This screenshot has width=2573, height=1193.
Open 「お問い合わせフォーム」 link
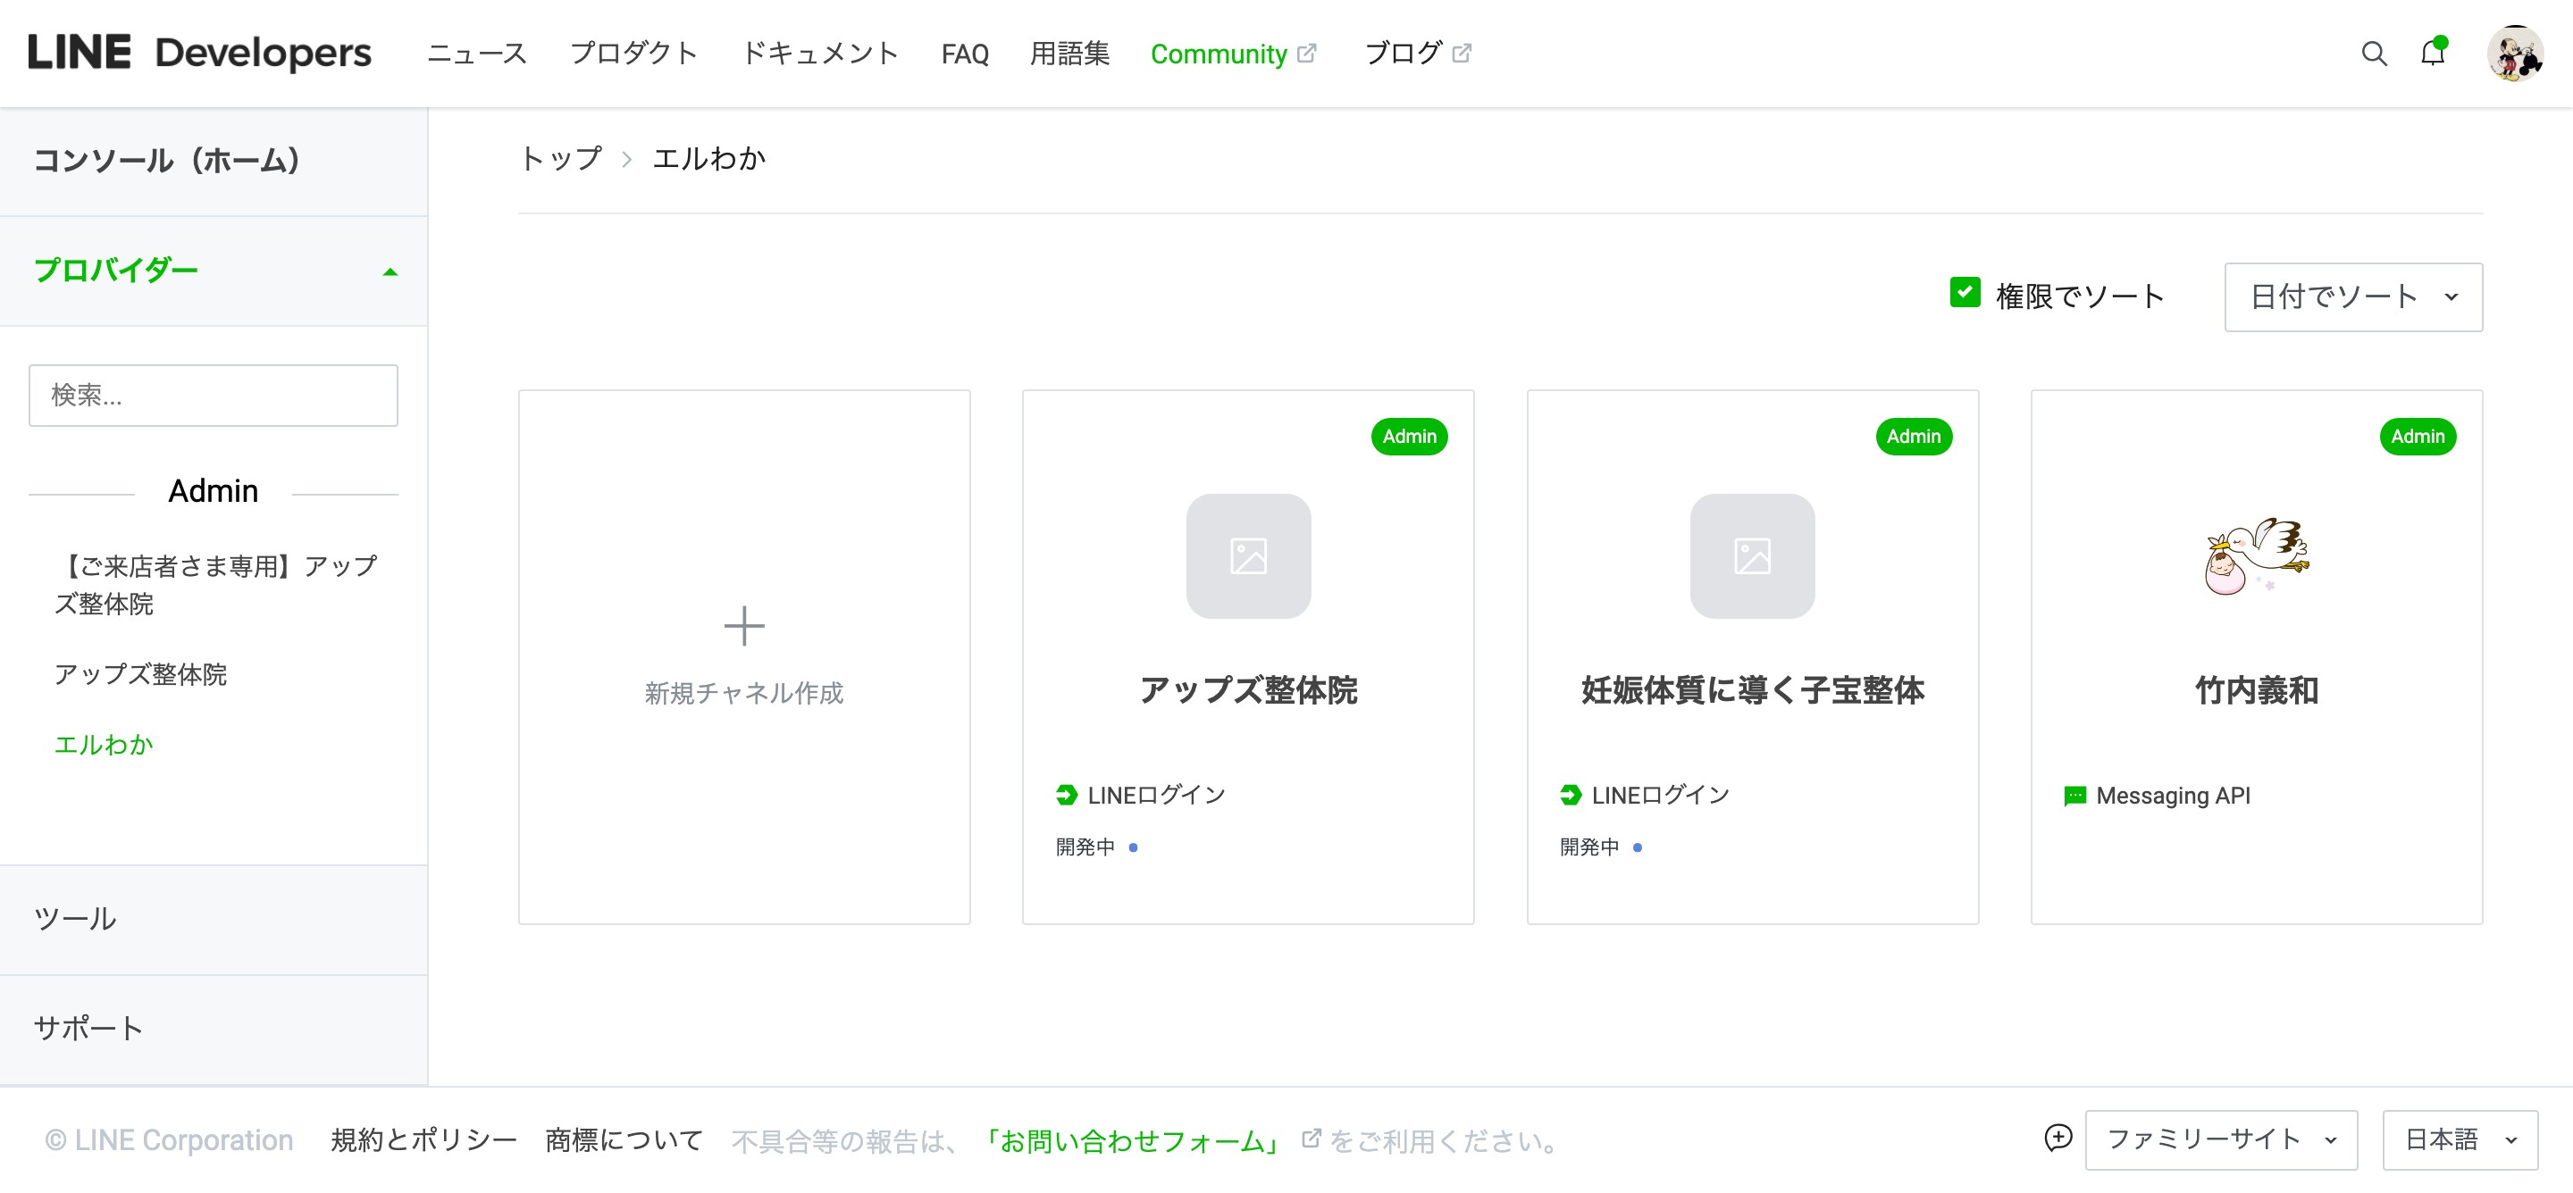coord(1132,1140)
